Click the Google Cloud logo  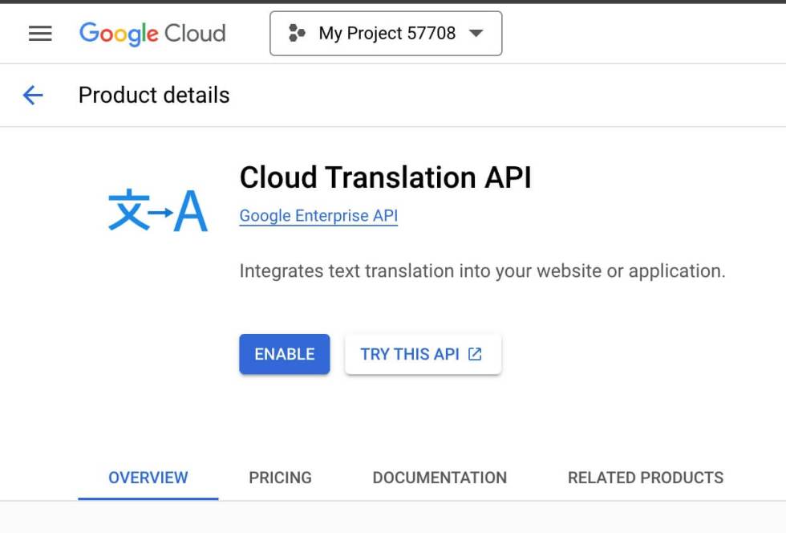pos(152,34)
